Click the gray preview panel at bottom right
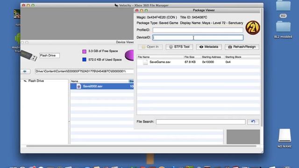 tap(243, 137)
